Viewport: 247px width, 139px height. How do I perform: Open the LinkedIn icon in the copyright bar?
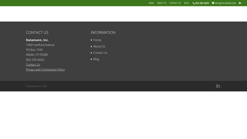[218, 86]
